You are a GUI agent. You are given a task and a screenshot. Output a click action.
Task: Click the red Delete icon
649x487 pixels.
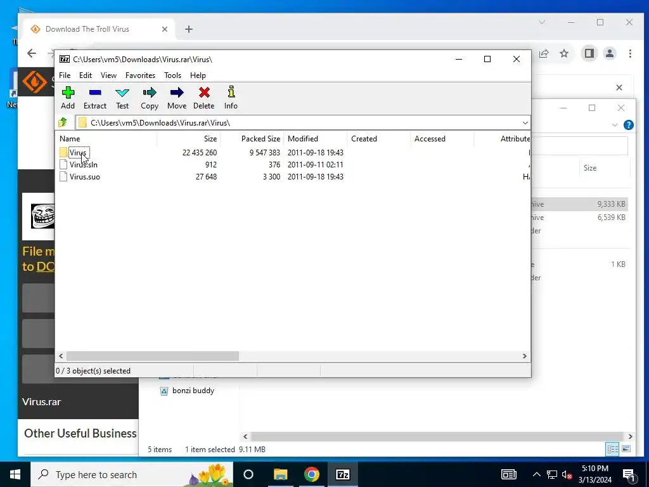(x=204, y=98)
